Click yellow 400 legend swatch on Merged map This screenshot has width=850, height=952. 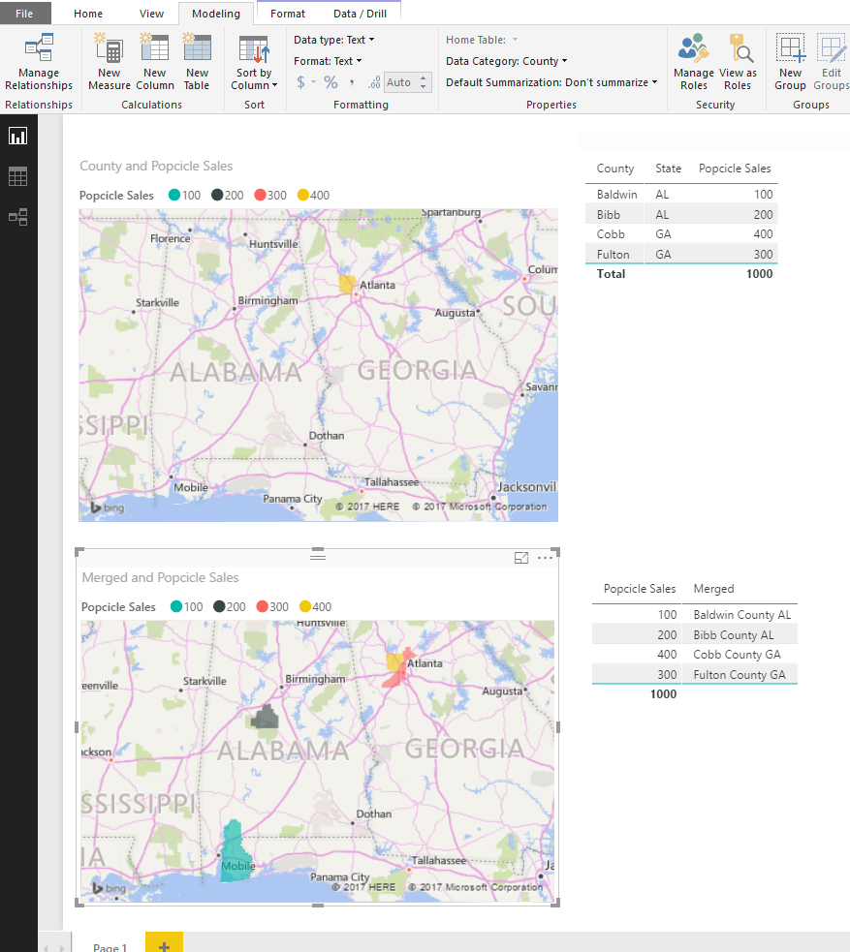tap(305, 606)
